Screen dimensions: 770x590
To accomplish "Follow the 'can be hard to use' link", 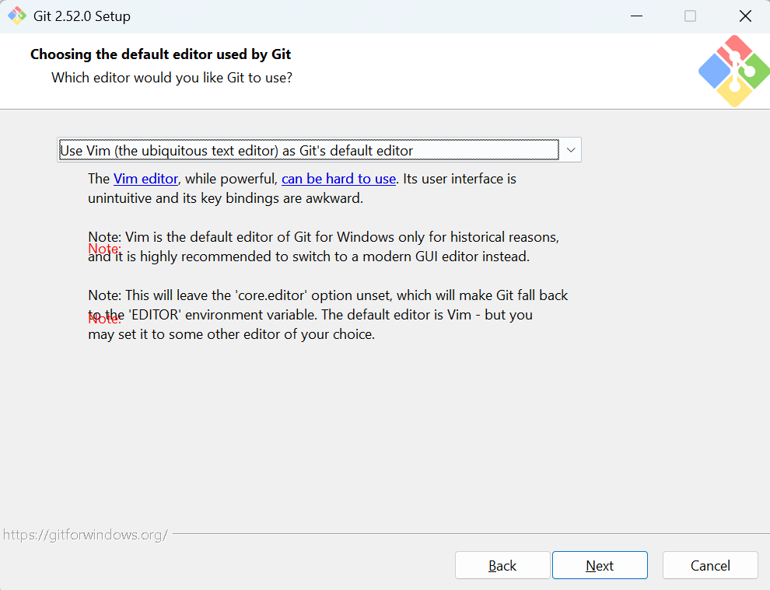I will pos(338,179).
